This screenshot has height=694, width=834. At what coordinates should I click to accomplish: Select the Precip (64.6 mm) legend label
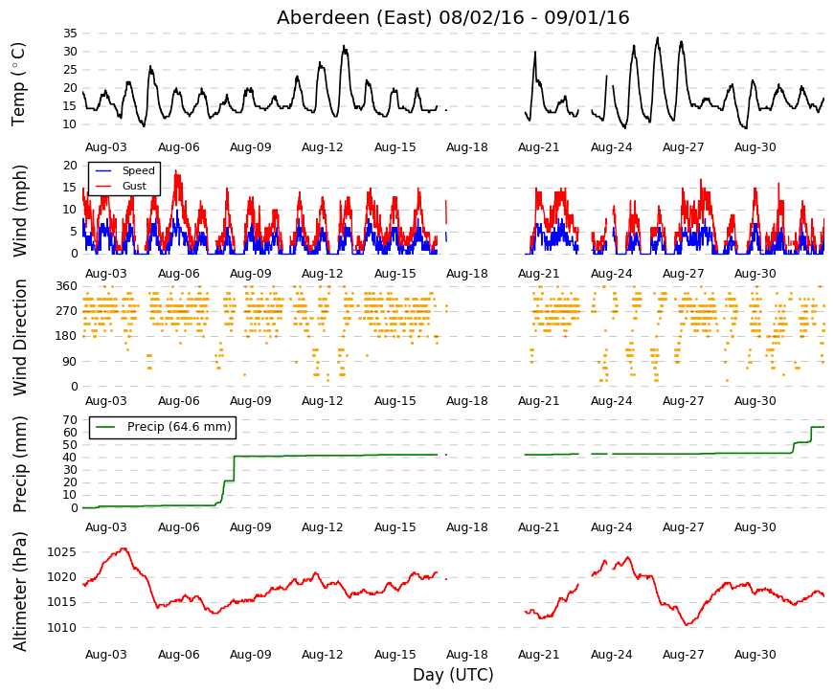coord(179,427)
